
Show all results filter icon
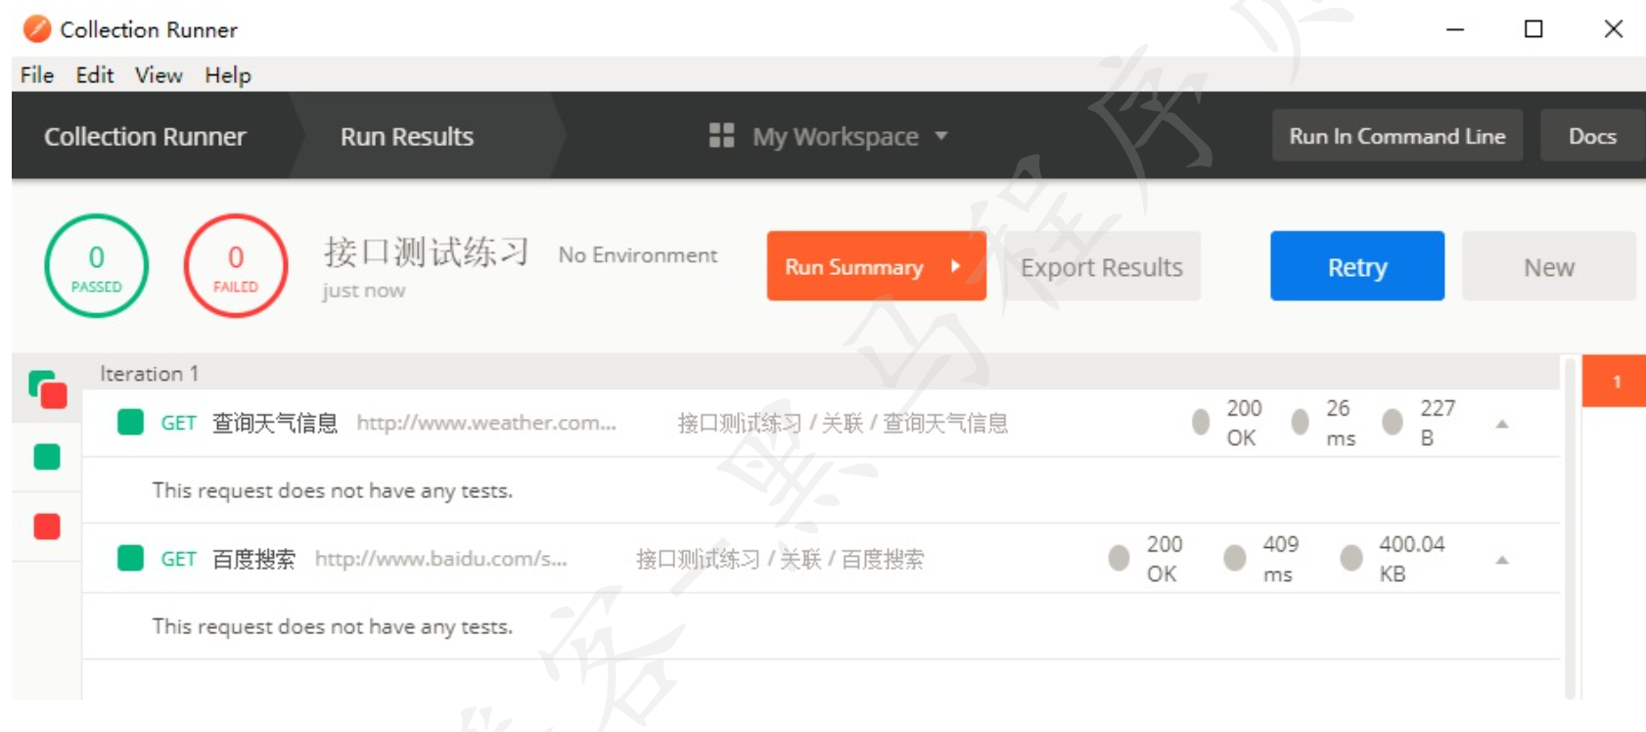coord(47,389)
